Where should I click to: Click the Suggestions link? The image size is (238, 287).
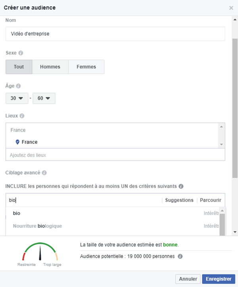click(x=179, y=200)
